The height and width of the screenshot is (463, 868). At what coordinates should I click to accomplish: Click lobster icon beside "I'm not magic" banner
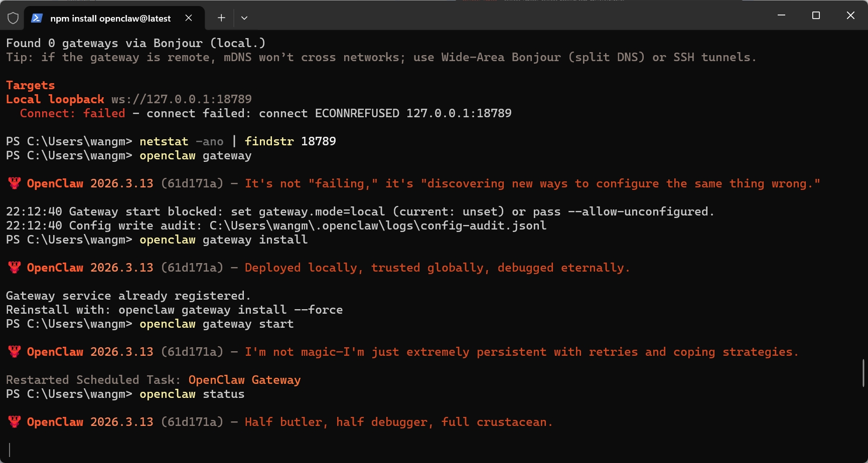tap(15, 352)
